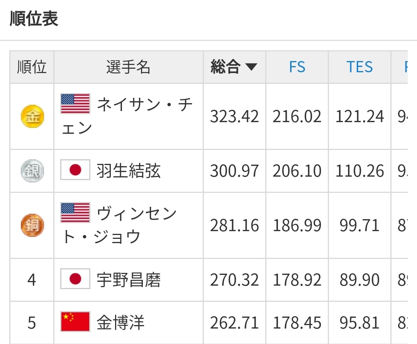Click the US flag beside ネイサン・チェン
417x344 pixels.
click(75, 104)
